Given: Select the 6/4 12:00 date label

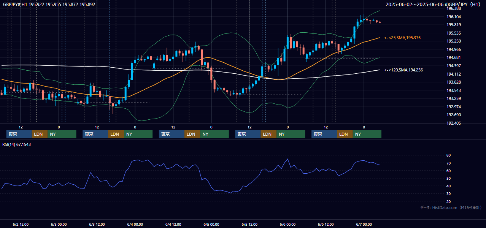Looking at the screenshot, I should point(173,225).
